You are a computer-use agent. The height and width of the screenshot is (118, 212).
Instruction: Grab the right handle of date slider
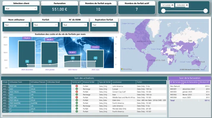click(205, 11)
